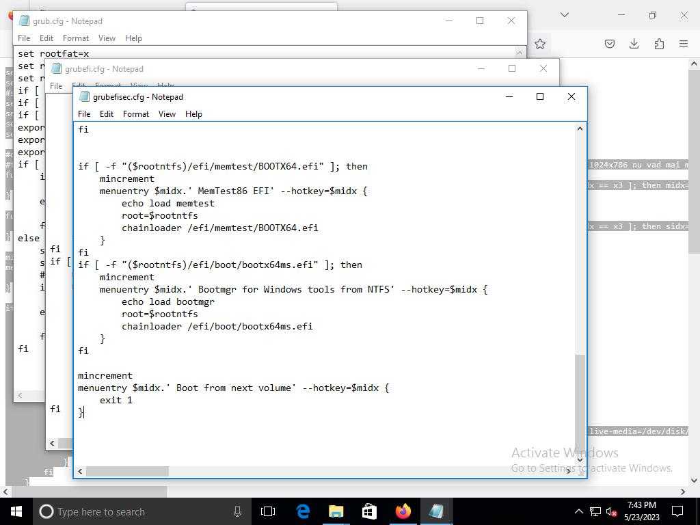
Task: Open Microsoft Edge from taskbar
Action: pyautogui.click(x=302, y=511)
